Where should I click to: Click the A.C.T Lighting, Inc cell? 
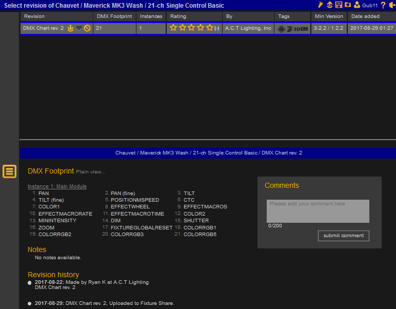click(248, 28)
